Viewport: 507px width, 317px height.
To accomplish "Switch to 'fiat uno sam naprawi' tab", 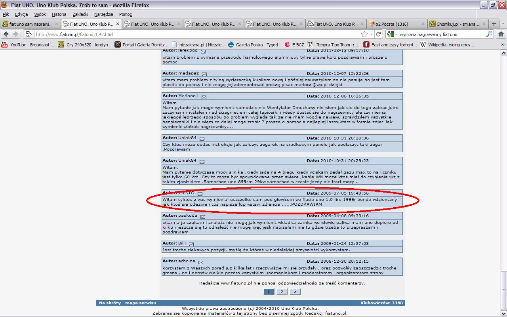I will (30, 24).
